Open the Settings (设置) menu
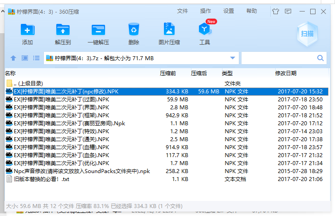Screen dimensions: 335x216 (x=229, y=11)
